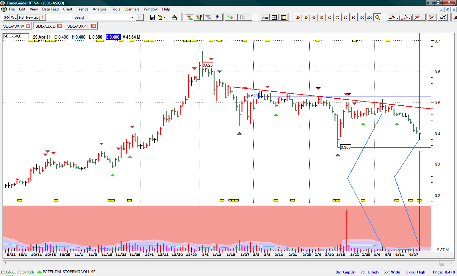The image size is (457, 276).
Task: Click the white grid layout icon
Action: click(x=275, y=17)
